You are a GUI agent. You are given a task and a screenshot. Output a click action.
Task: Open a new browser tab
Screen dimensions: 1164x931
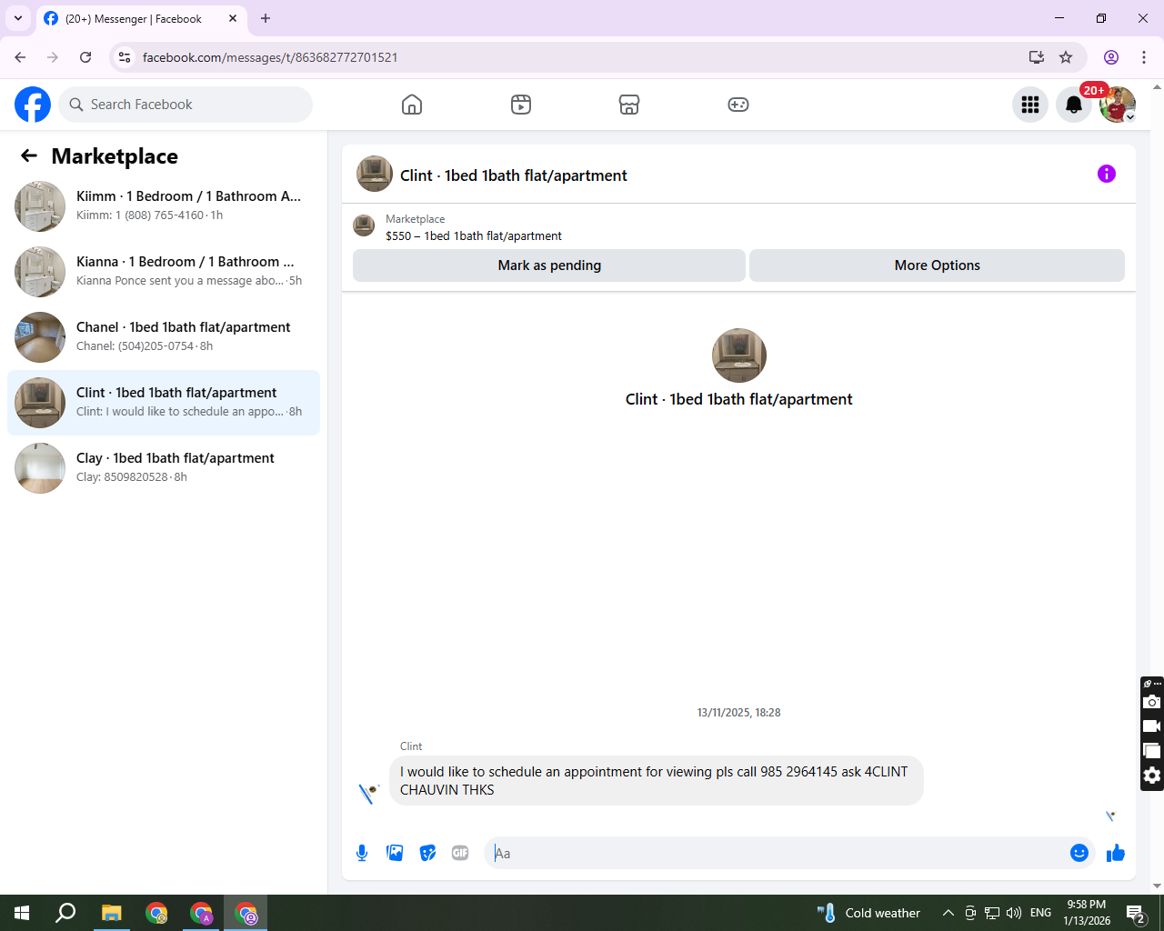tap(266, 18)
